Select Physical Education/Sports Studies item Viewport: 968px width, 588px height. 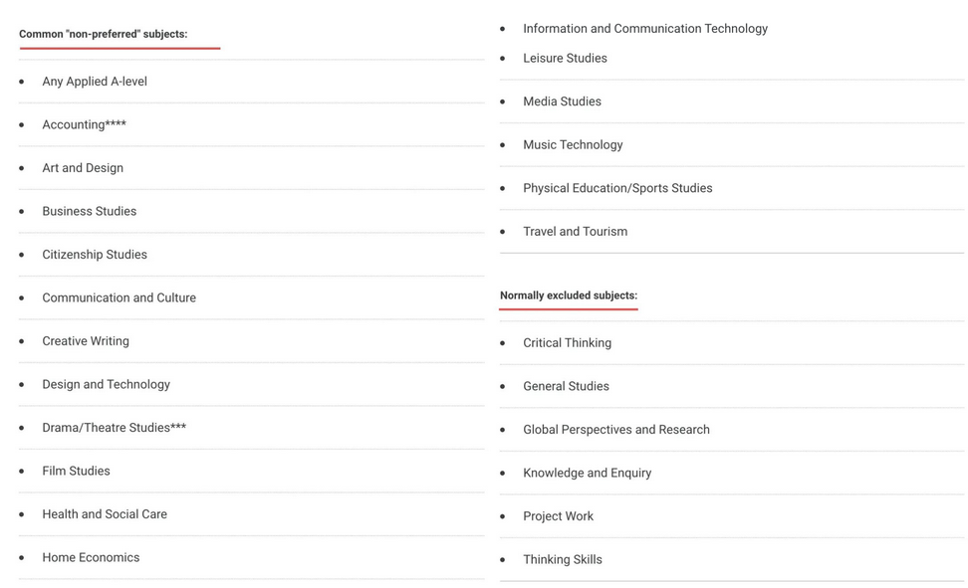coord(617,188)
